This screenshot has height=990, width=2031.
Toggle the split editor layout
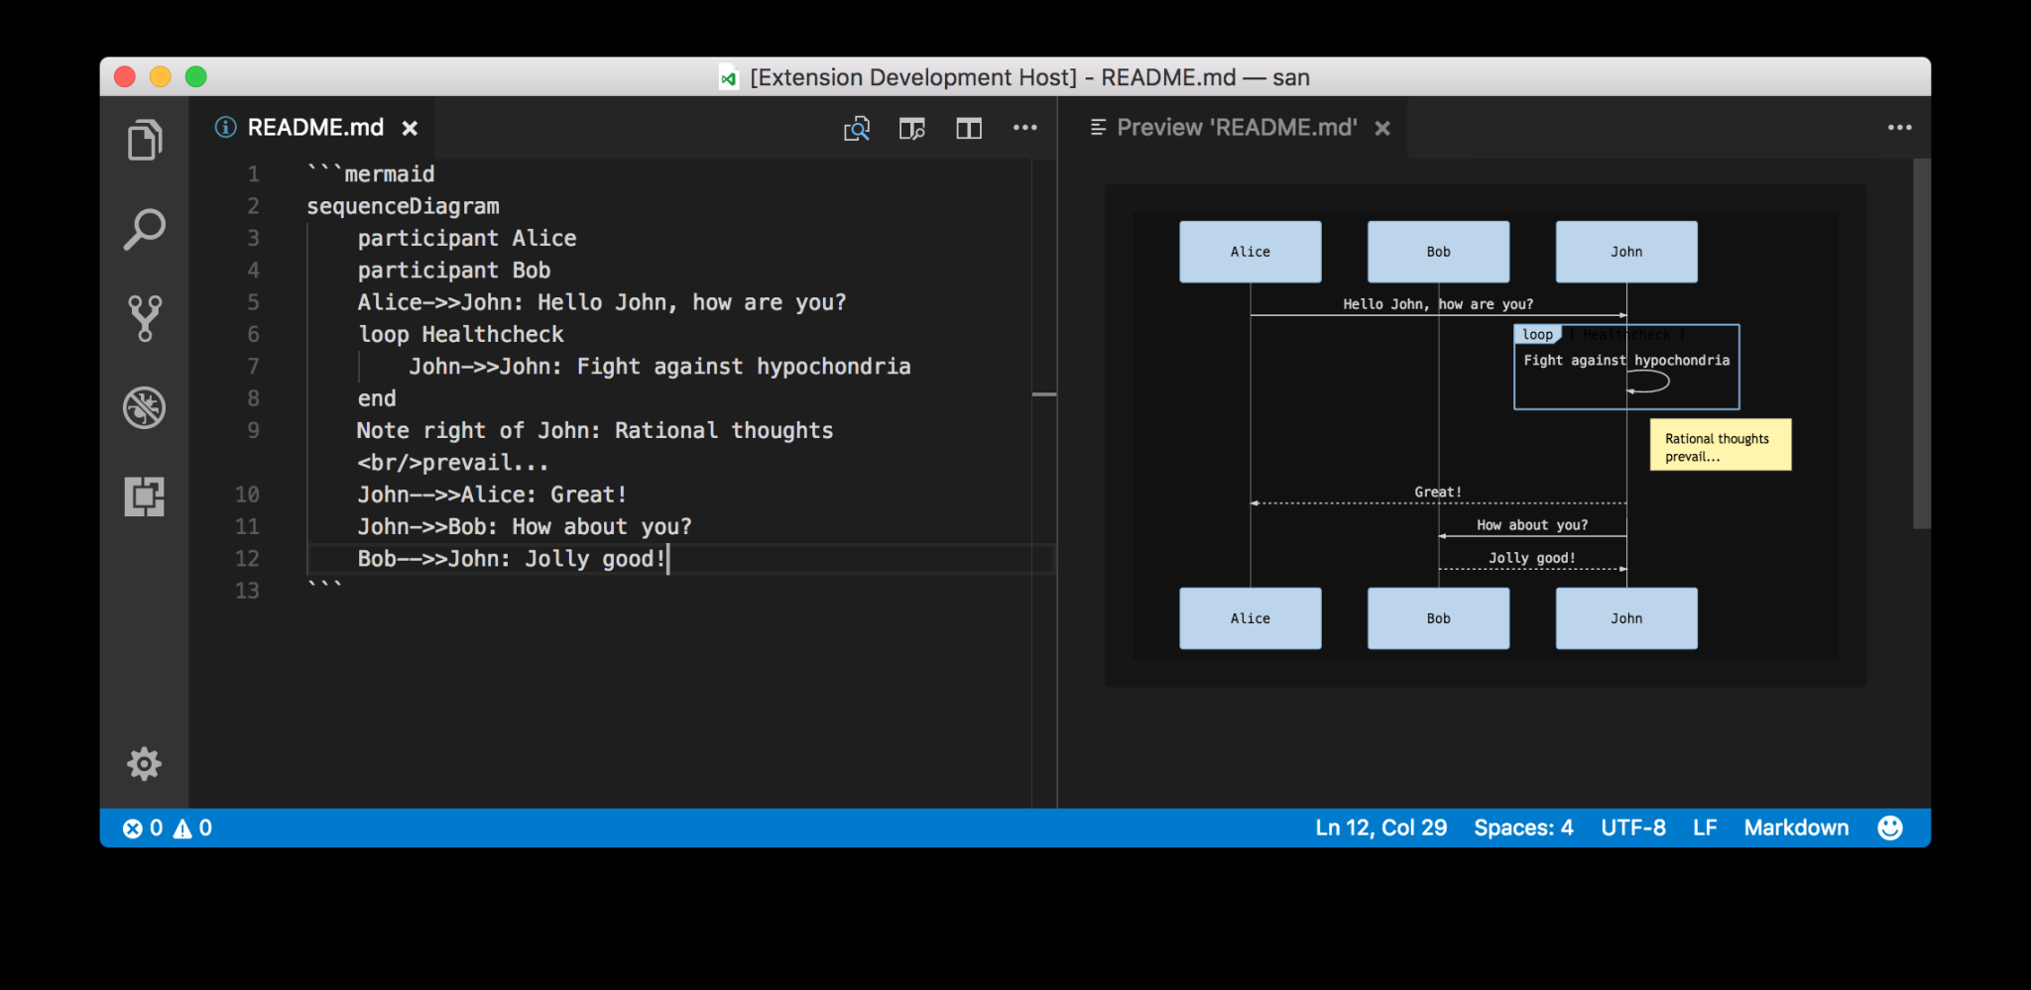pyautogui.click(x=969, y=128)
